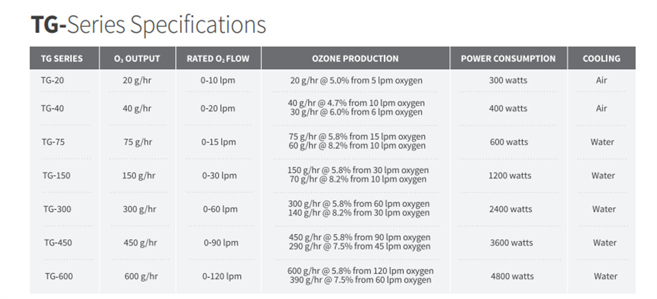Select the TG-600 row label
The image size is (657, 299).
pyautogui.click(x=59, y=276)
